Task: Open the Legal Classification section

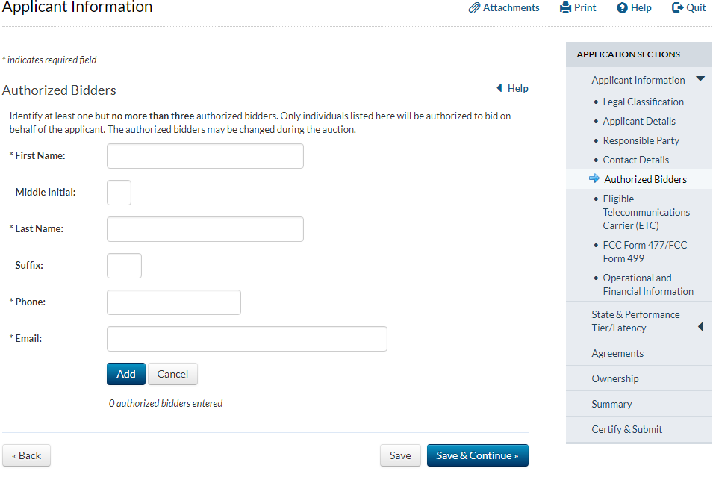Action: point(643,102)
